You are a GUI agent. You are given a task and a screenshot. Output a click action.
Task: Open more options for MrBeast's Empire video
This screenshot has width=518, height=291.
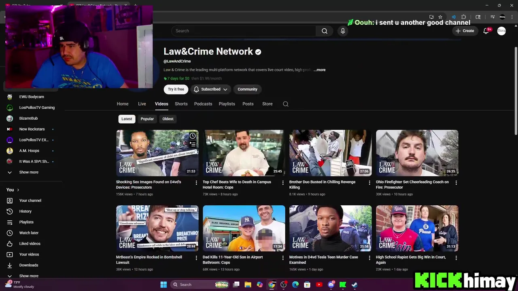click(196, 258)
